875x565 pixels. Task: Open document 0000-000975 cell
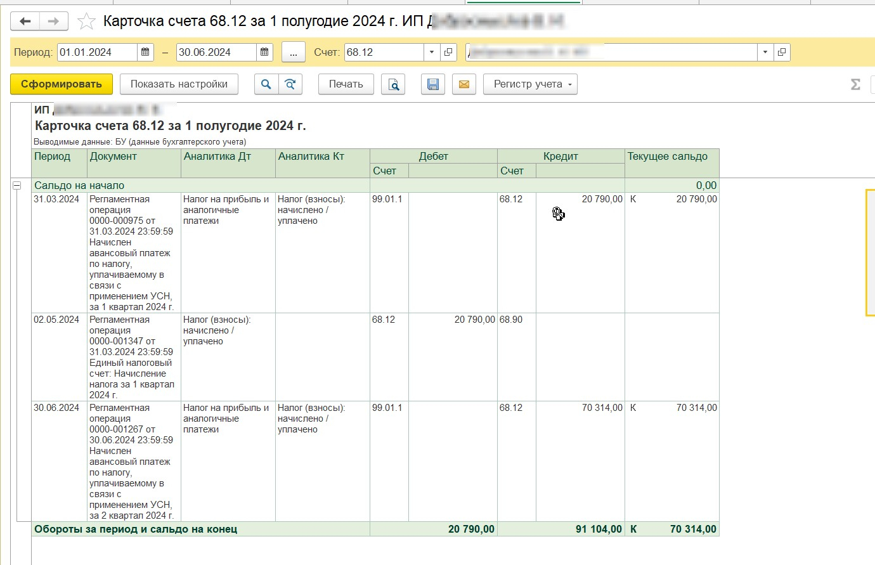click(134, 253)
